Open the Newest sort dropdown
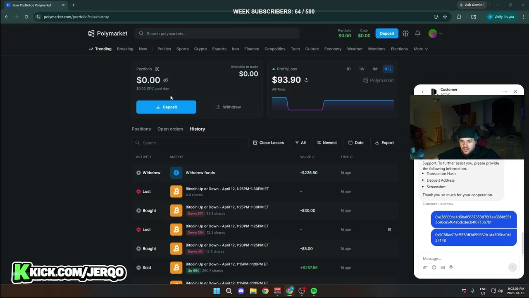 pos(327,143)
